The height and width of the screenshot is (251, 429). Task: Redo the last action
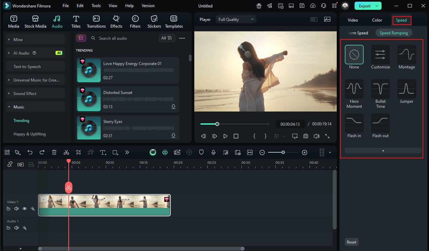pyautogui.click(x=42, y=152)
